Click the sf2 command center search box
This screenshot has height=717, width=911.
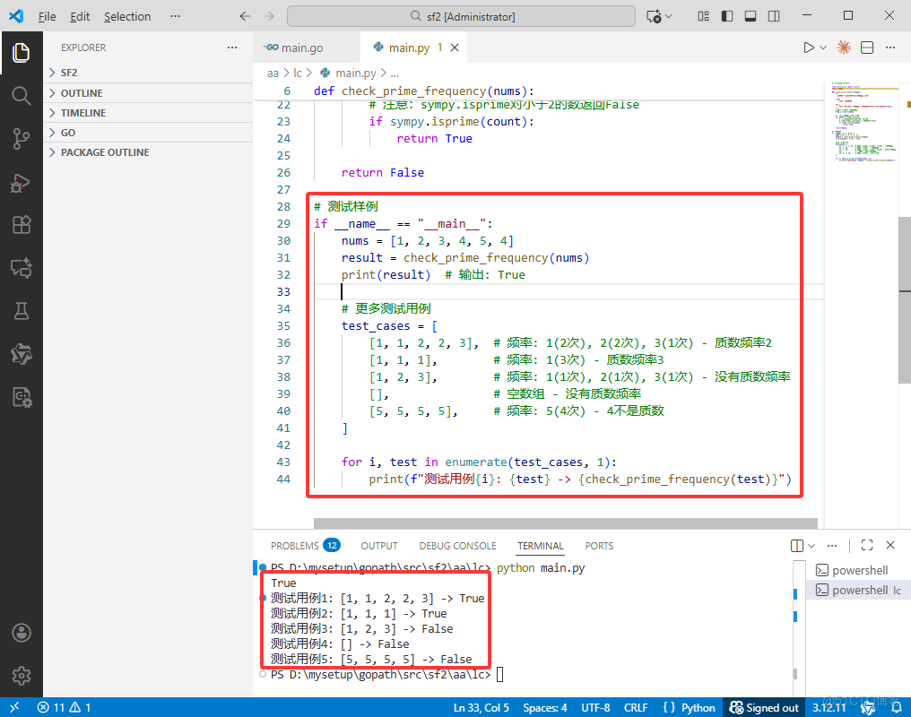tap(461, 16)
